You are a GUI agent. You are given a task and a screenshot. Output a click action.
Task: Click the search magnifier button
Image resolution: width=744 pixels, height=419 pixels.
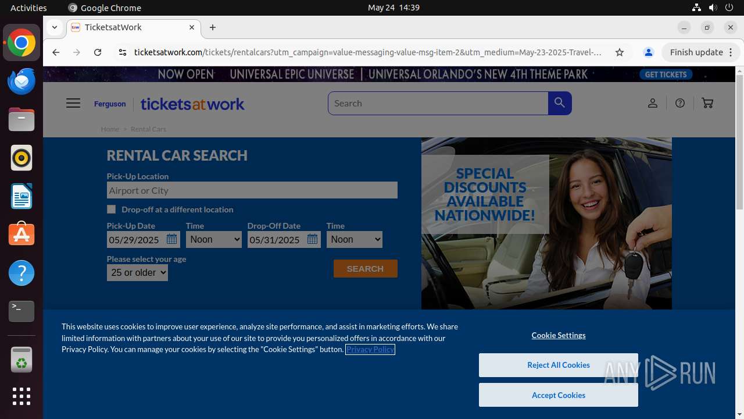[560, 103]
